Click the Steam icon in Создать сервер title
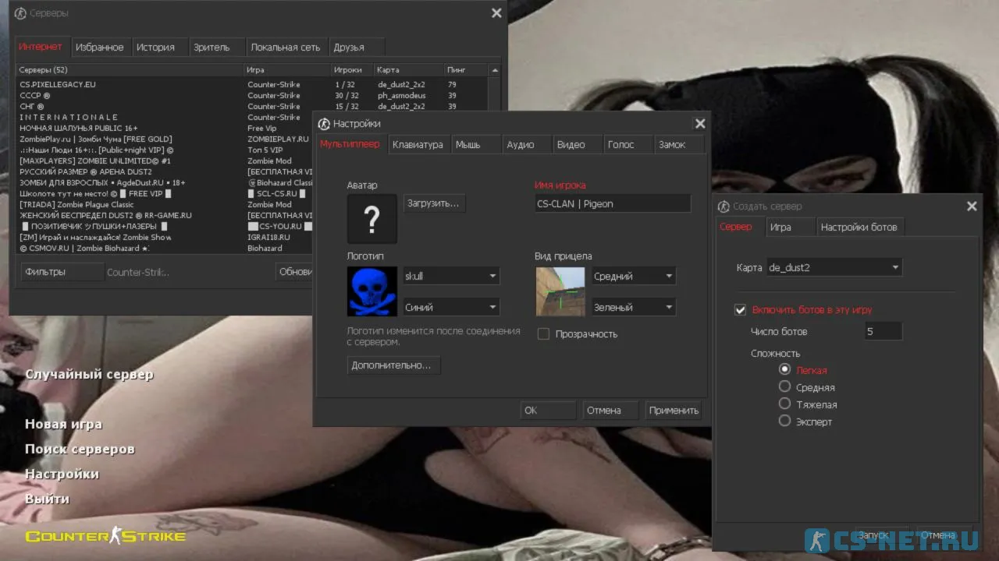This screenshot has height=561, width=999. click(723, 206)
